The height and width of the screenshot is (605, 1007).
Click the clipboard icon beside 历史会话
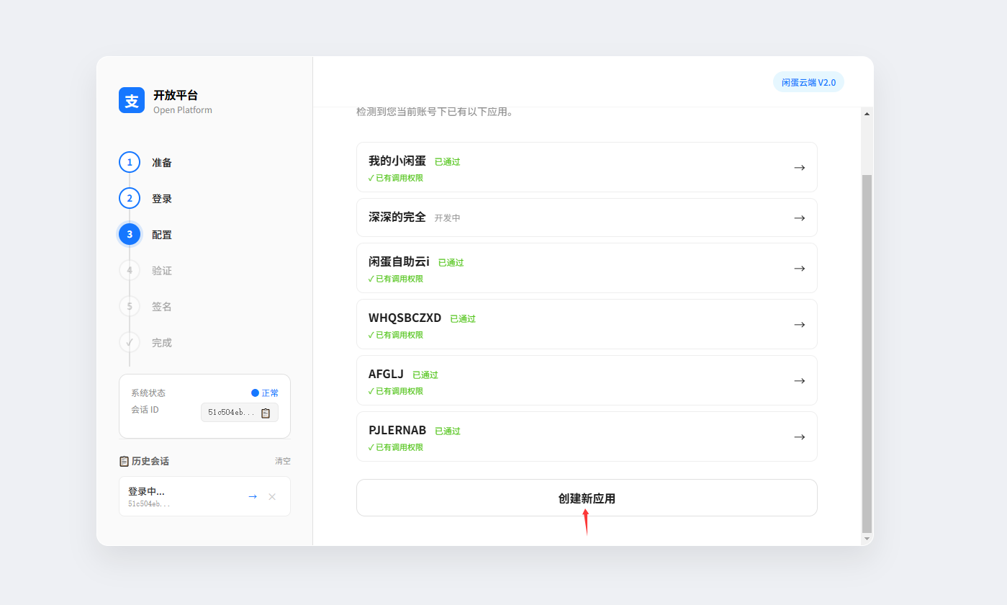tap(124, 461)
